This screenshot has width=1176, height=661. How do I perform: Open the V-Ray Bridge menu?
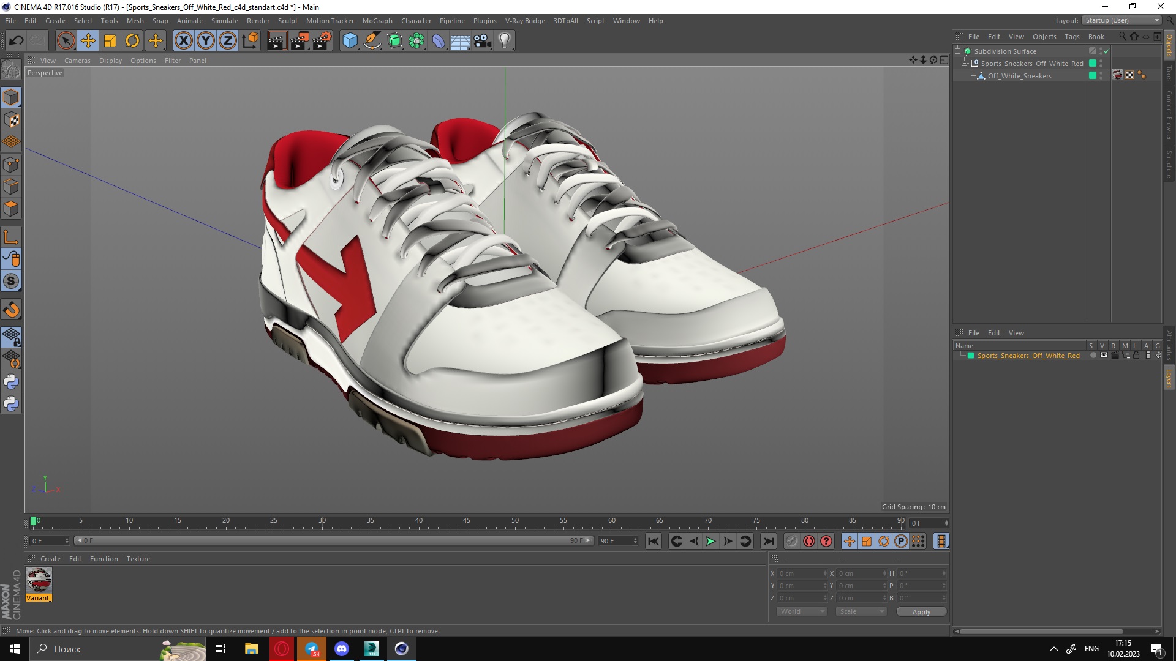525,21
